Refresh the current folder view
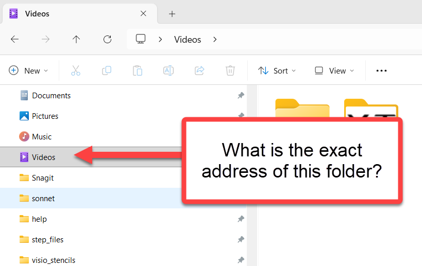 click(x=107, y=39)
